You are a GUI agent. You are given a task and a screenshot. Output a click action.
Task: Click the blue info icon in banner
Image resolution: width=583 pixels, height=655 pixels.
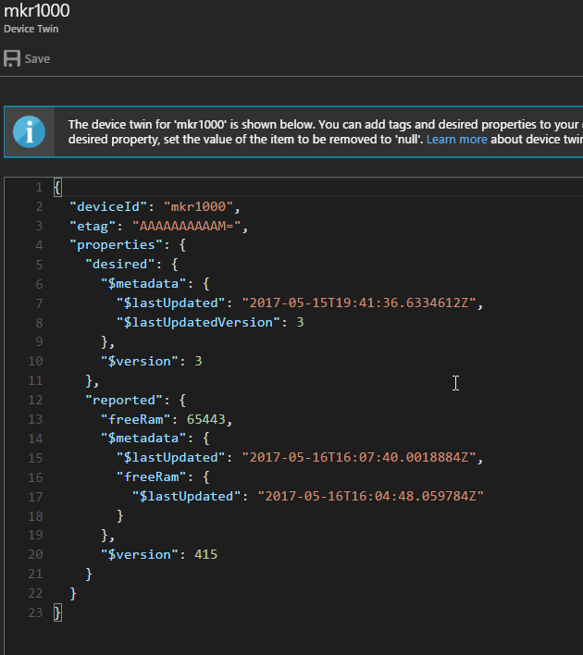(x=29, y=132)
